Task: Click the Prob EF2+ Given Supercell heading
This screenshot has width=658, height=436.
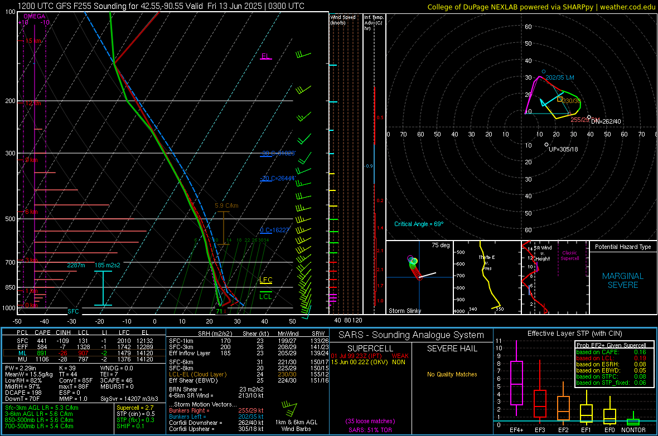Action: (611, 345)
